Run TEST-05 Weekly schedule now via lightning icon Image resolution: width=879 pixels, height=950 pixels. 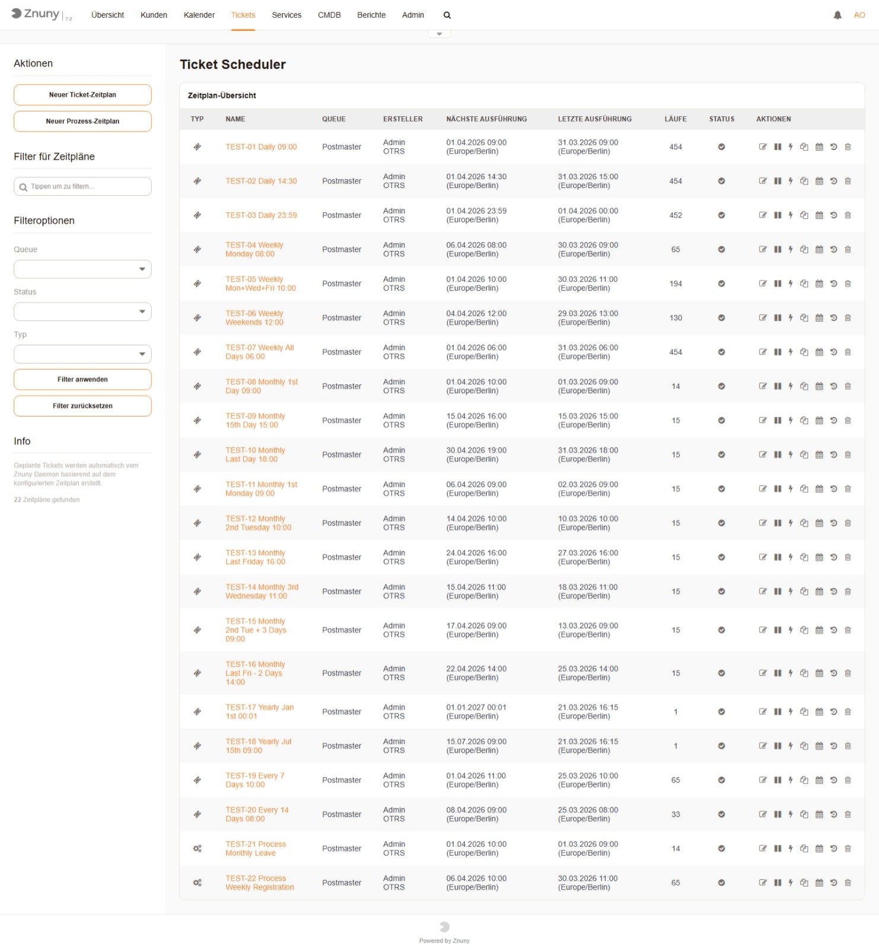click(791, 284)
